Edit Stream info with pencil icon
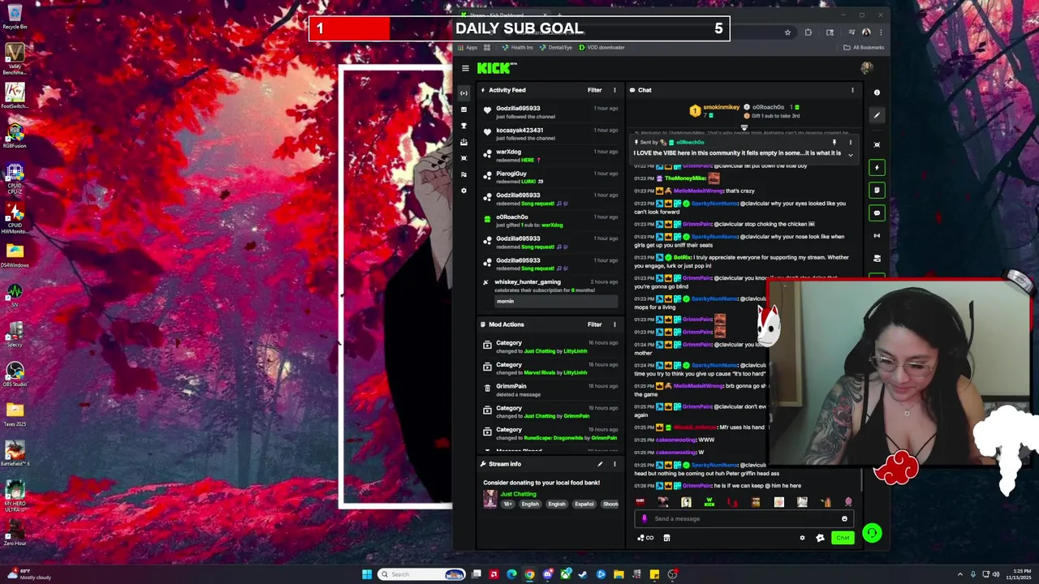 point(600,464)
